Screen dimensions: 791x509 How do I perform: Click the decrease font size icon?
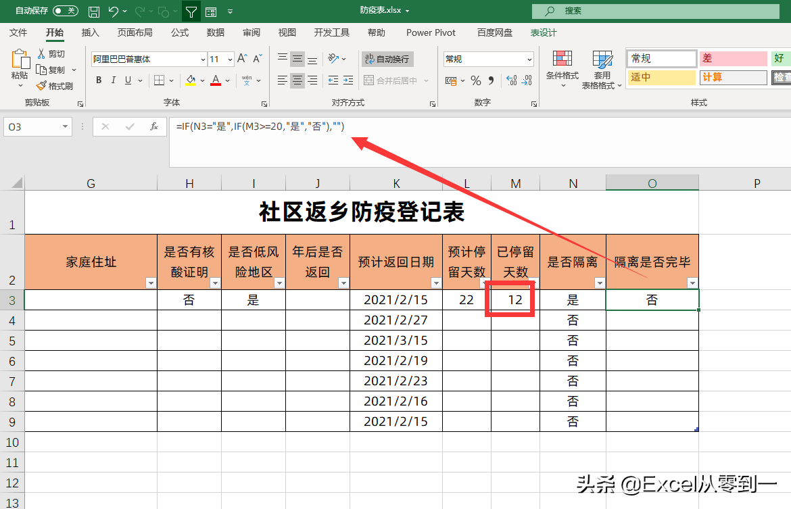click(258, 59)
